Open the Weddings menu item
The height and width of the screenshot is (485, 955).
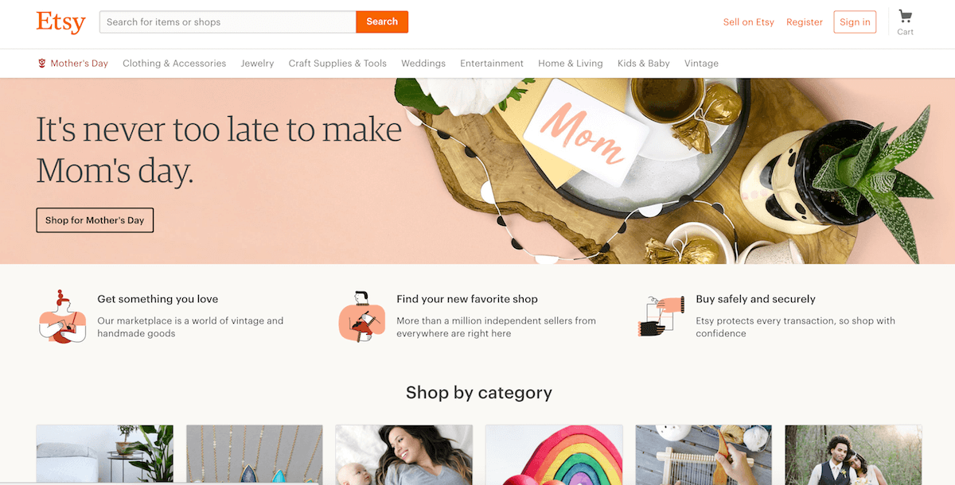[423, 64]
